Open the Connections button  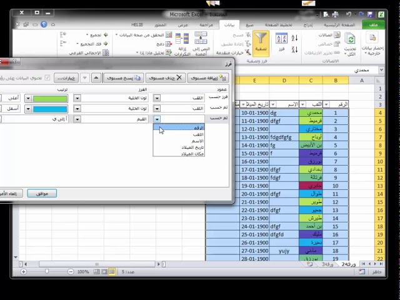click(329, 35)
